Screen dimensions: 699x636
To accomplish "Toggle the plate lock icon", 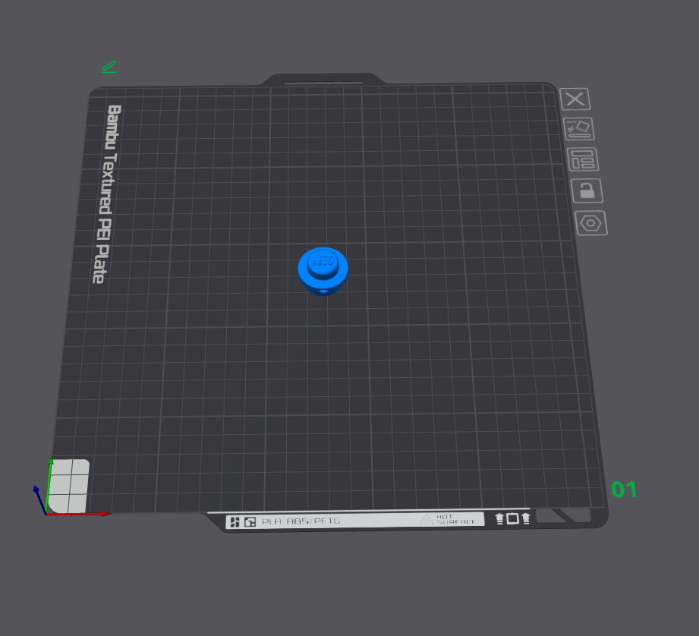I will (587, 190).
